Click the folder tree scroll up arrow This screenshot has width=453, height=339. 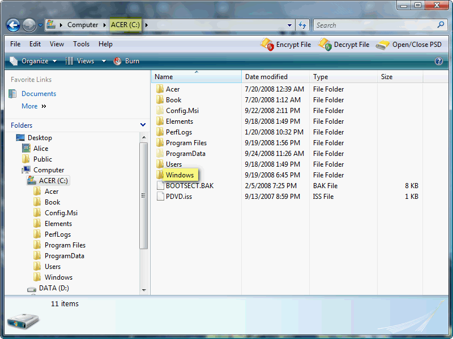pyautogui.click(x=144, y=137)
